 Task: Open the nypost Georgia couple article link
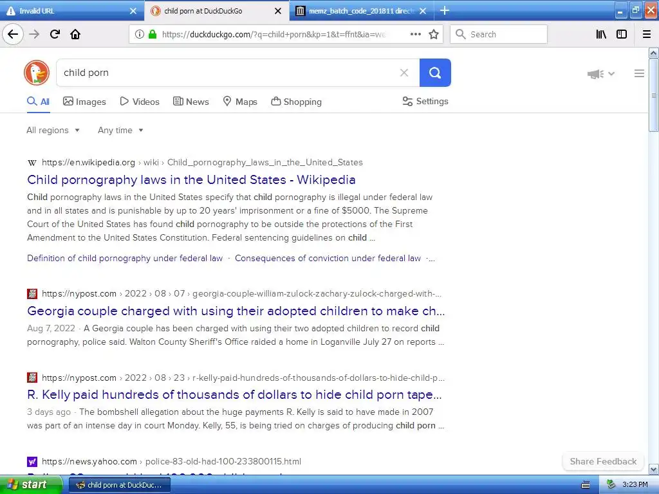pyautogui.click(x=236, y=311)
